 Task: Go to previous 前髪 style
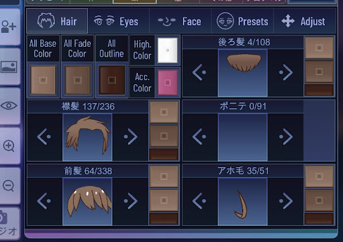pyautogui.click(x=44, y=201)
